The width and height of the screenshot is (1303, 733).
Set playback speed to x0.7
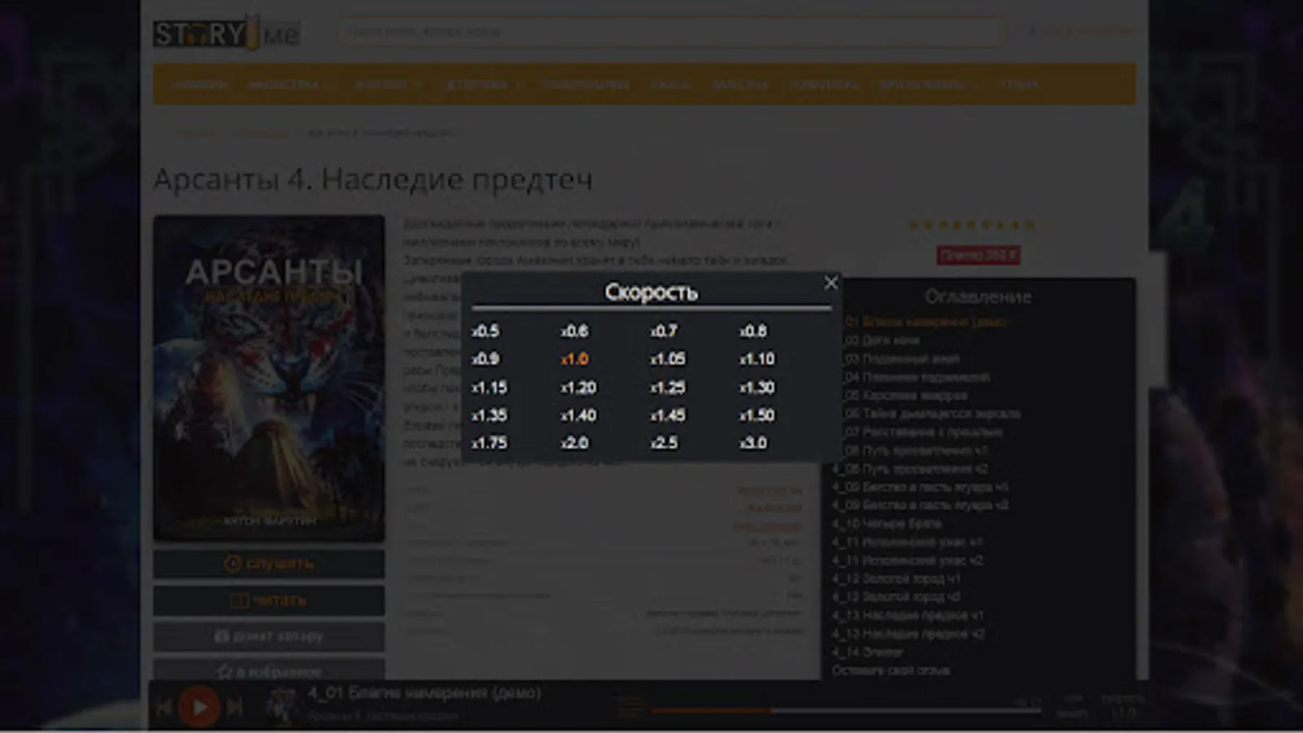coord(665,331)
